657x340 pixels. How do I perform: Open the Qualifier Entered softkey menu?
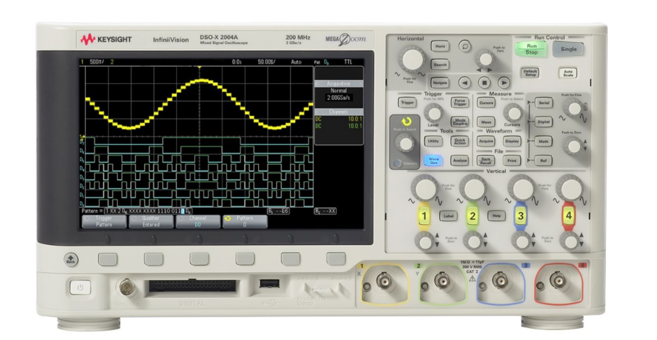pos(151,221)
